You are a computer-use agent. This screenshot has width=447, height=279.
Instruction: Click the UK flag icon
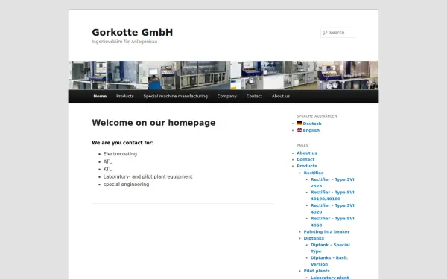click(299, 130)
